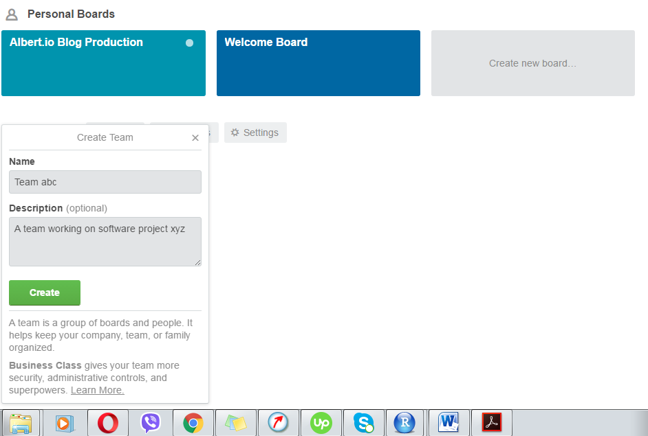Click the team Description text area
This screenshot has height=436, width=648.
[x=105, y=242]
